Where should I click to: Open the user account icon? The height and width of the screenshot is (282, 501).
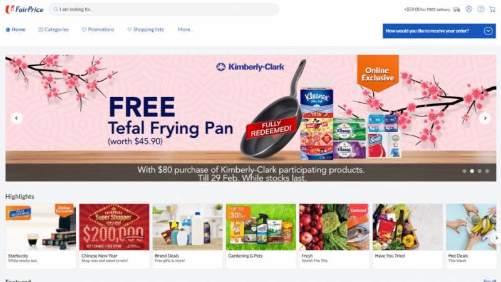point(468,9)
